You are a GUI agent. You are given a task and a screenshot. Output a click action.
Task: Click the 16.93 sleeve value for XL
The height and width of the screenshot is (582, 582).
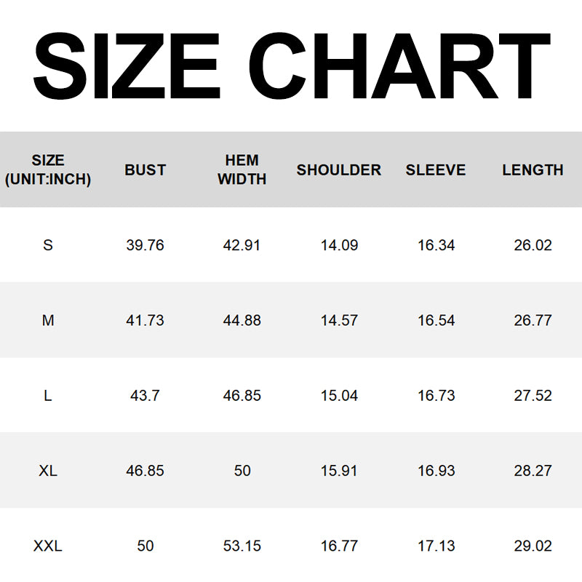coord(436,471)
